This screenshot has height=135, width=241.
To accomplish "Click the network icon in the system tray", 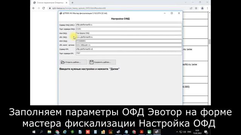I will pos(181,132).
